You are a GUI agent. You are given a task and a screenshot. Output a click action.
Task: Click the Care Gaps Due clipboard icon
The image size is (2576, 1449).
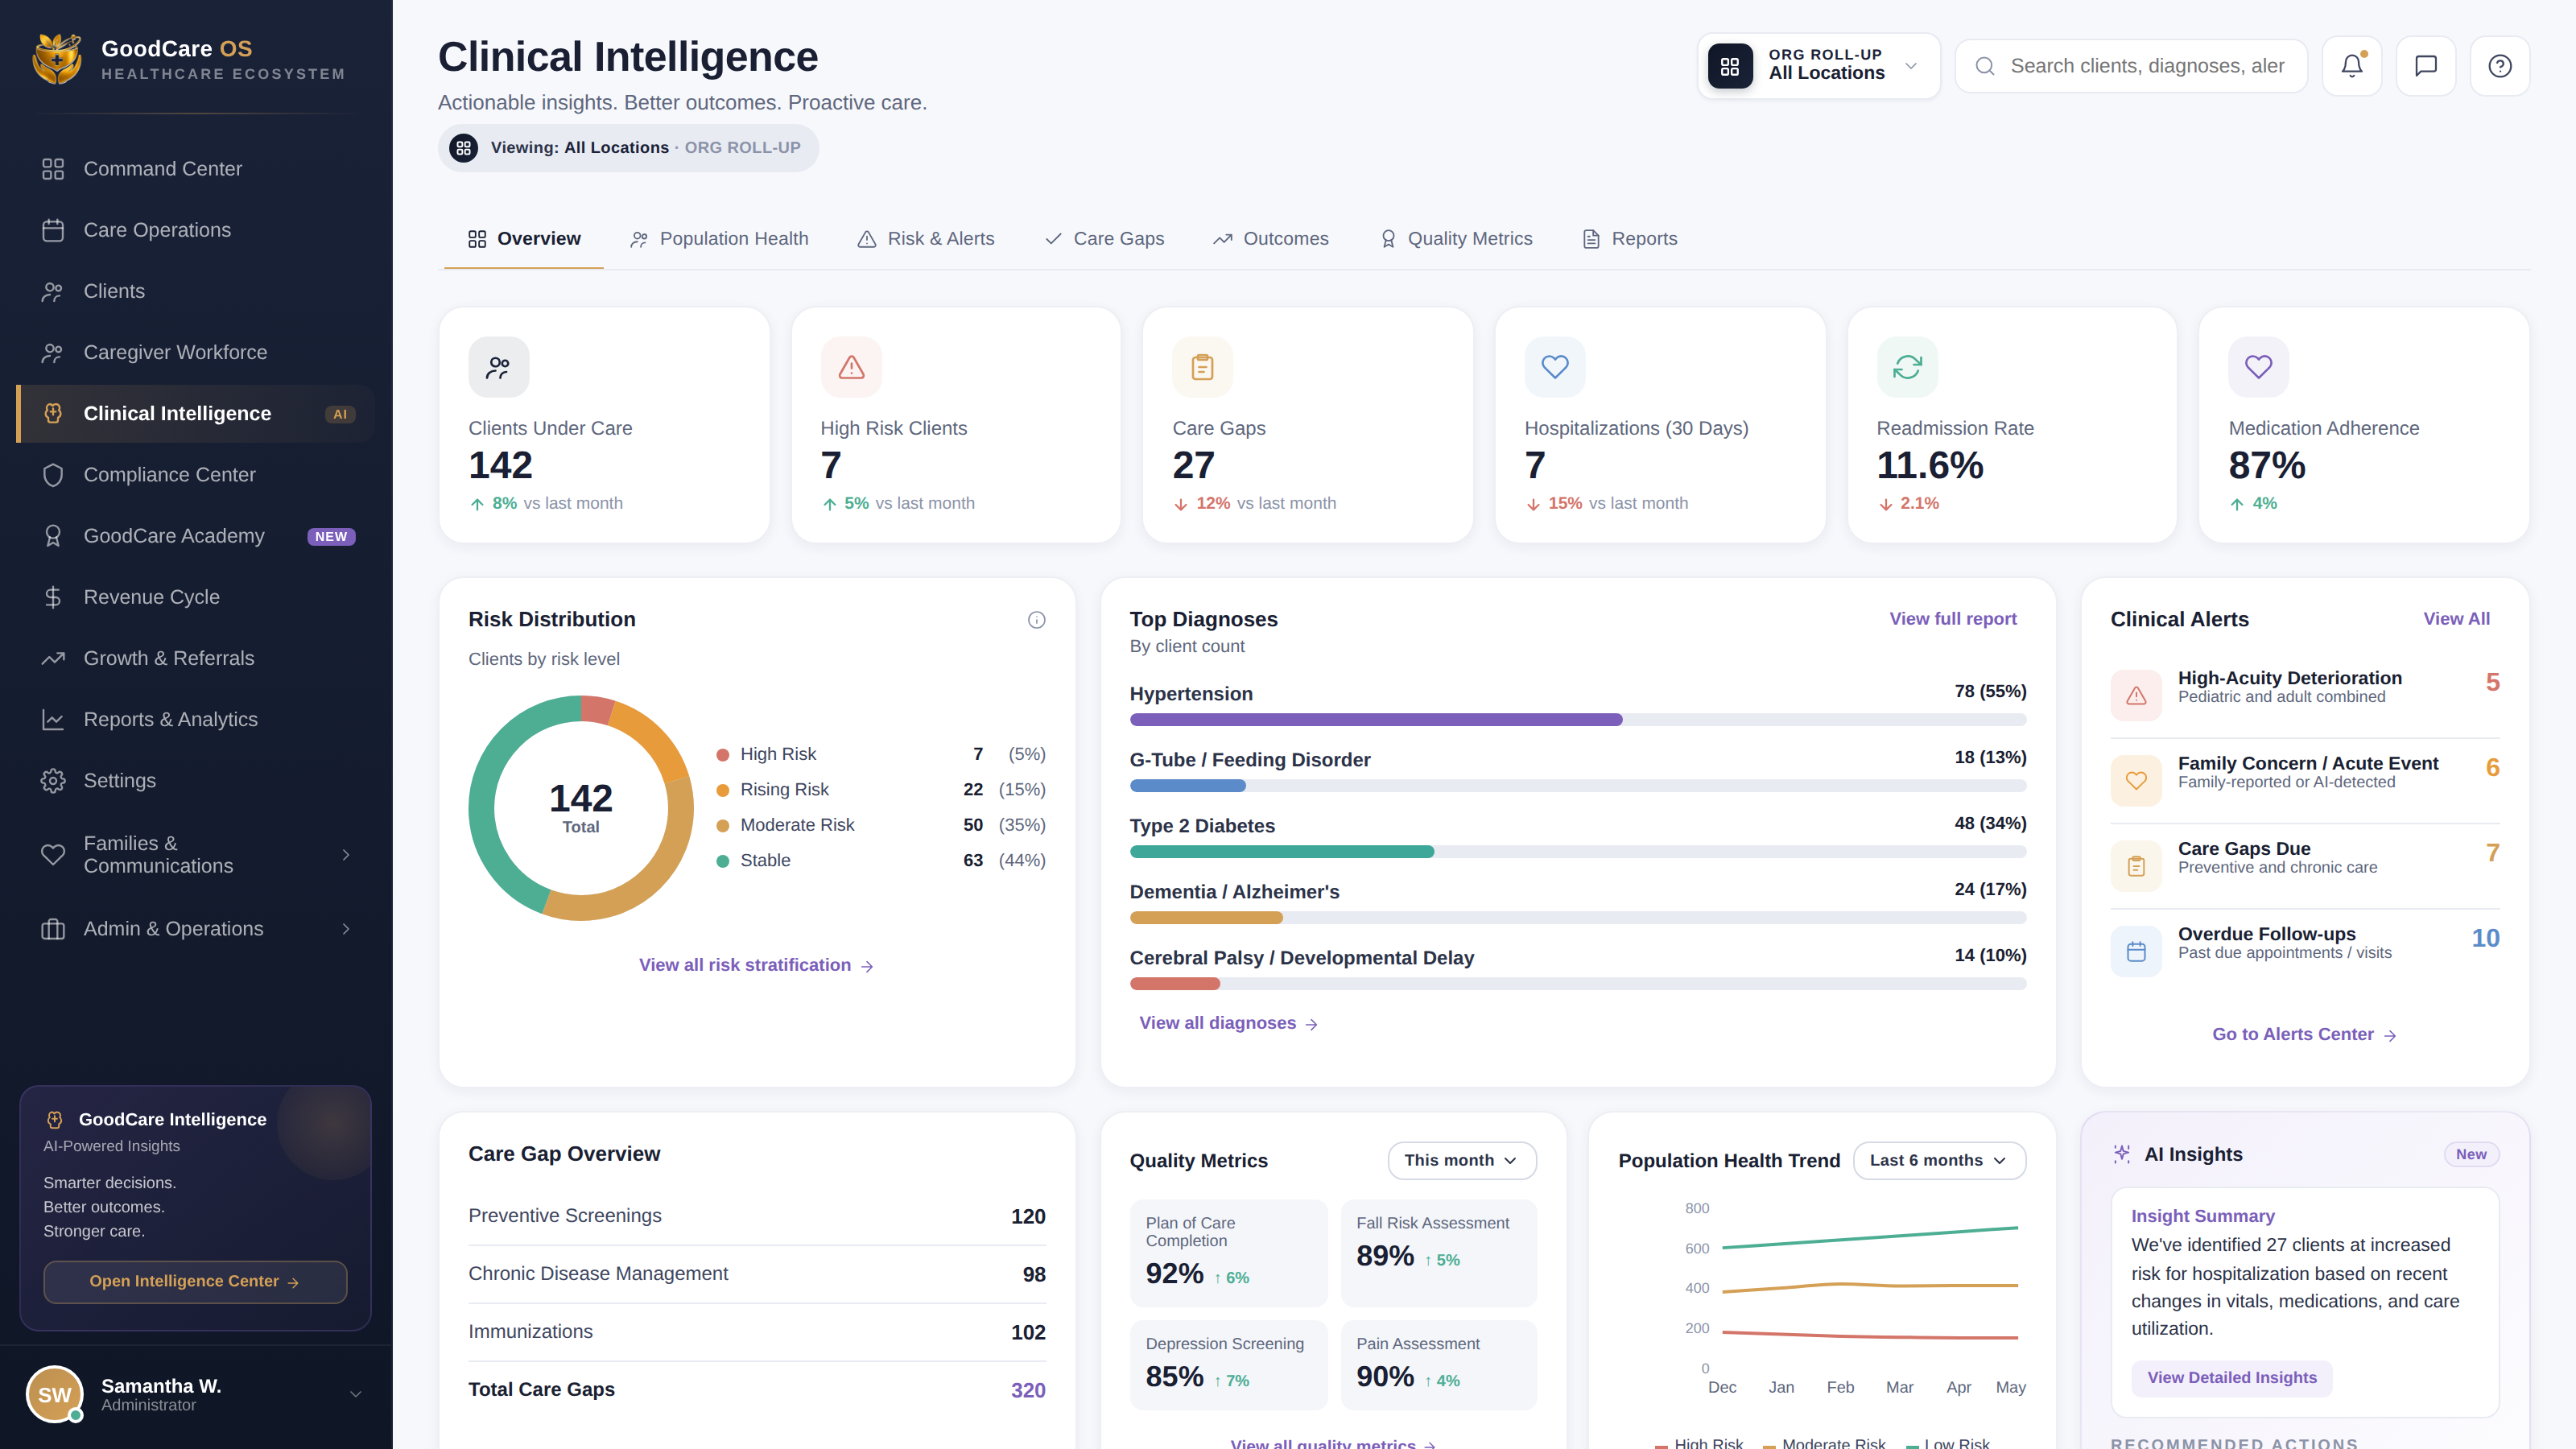pos(2136,866)
